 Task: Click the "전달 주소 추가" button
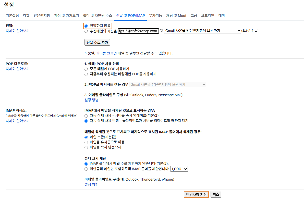(x=97, y=42)
